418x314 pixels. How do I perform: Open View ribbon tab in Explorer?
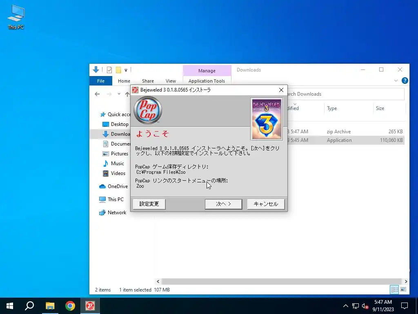tap(171, 81)
